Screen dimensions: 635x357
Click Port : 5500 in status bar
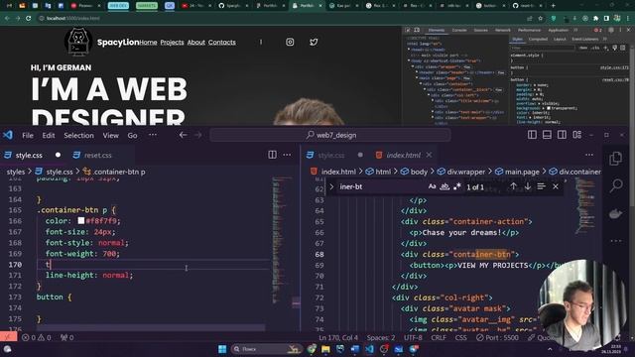click(x=497, y=337)
